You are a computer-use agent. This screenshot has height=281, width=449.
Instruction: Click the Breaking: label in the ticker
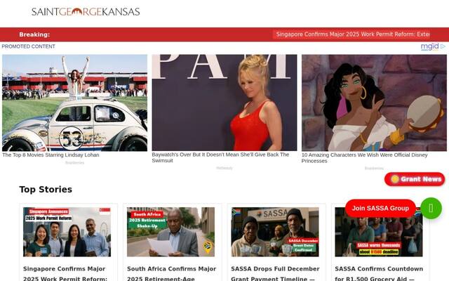click(x=34, y=34)
